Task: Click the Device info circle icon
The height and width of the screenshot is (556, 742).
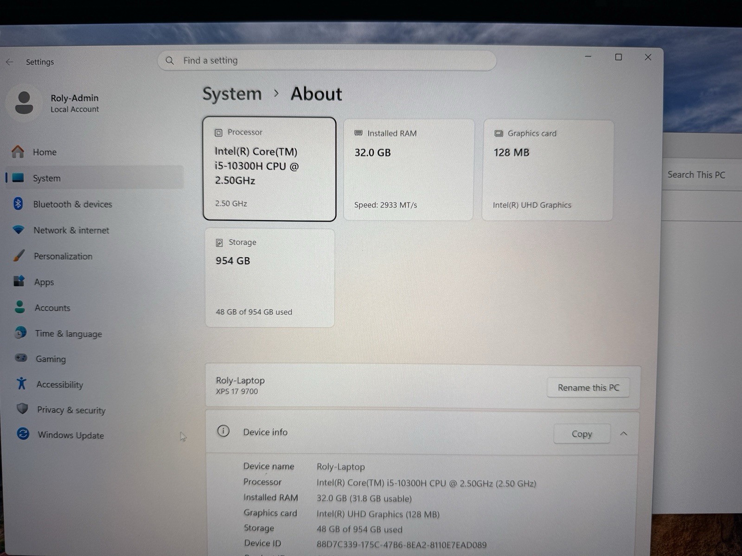Action: click(x=224, y=431)
